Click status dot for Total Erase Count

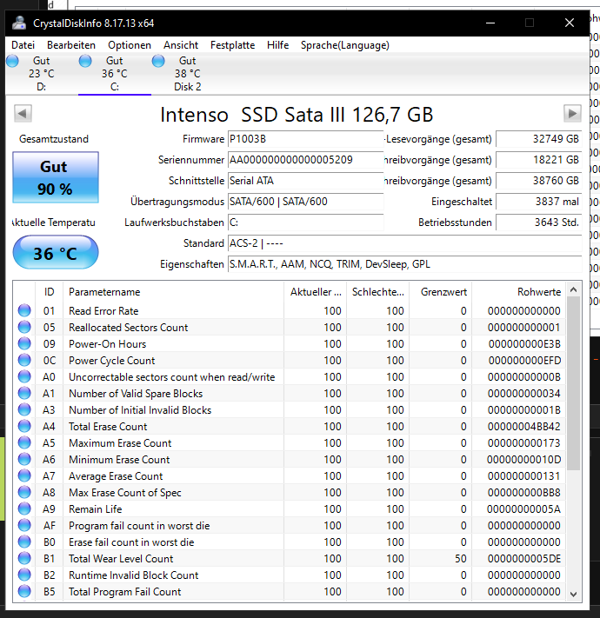click(24, 427)
